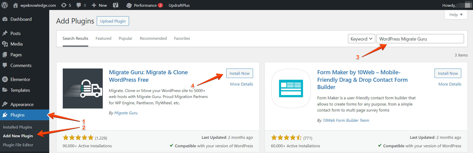
Task: Click the WordPress logo icon
Action: tap(5, 5)
